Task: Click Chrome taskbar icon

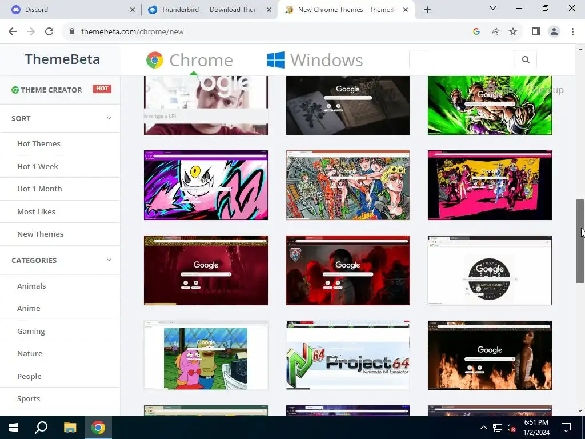Action: pyautogui.click(x=98, y=428)
